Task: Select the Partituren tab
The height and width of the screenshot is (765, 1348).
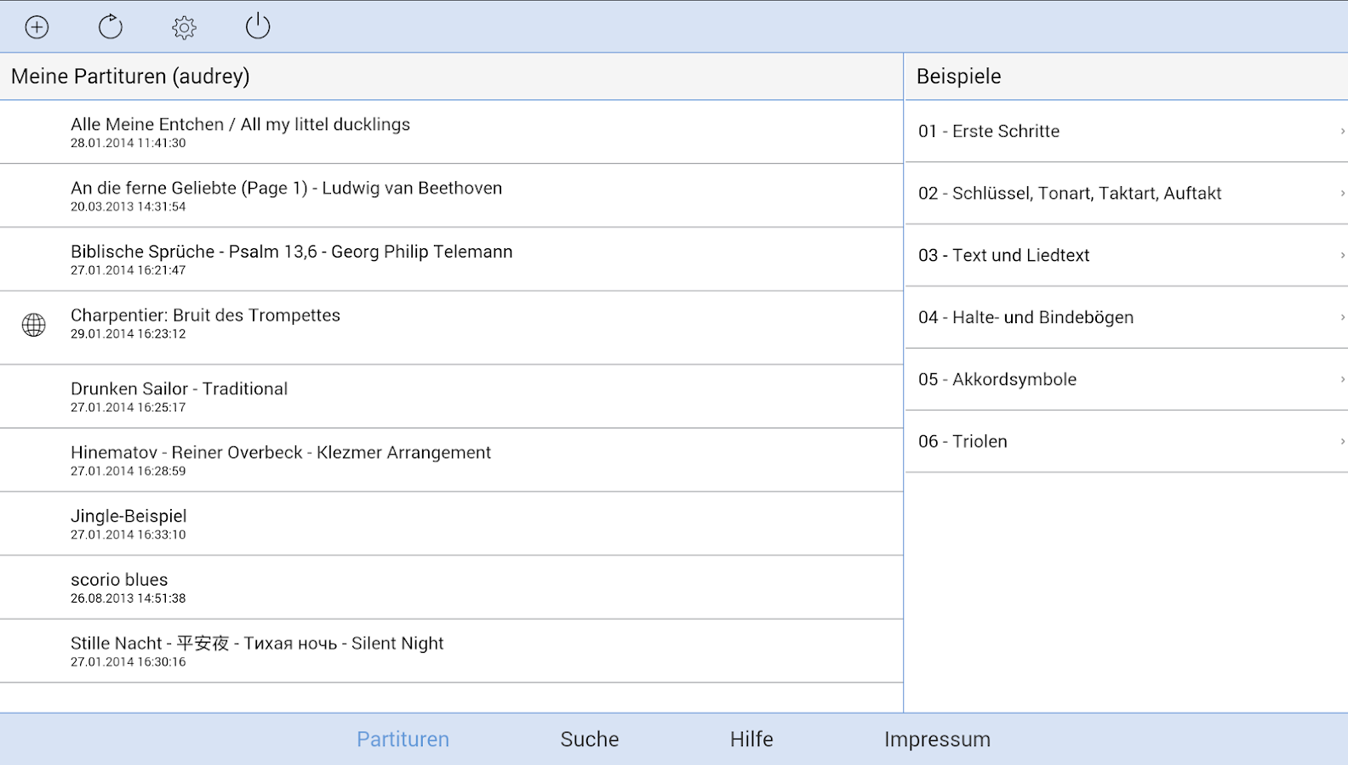Action: (x=403, y=739)
